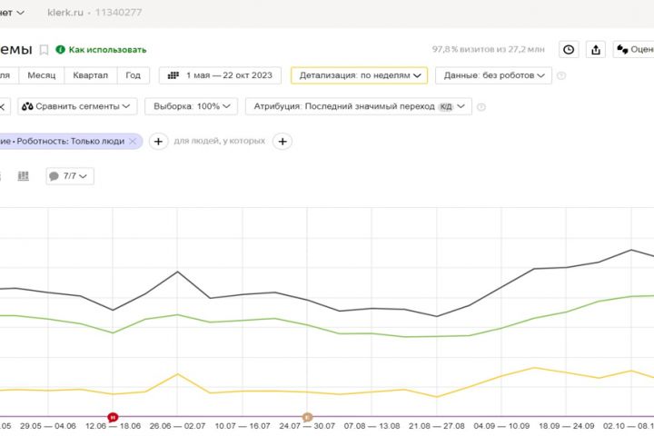654x436 pixels.
Task: Click the bookmark icon beside report title
Action: [44, 50]
